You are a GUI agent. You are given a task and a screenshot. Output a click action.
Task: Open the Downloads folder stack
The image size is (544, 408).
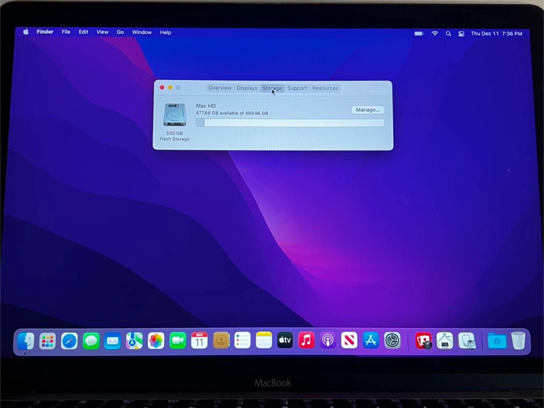[x=497, y=341]
